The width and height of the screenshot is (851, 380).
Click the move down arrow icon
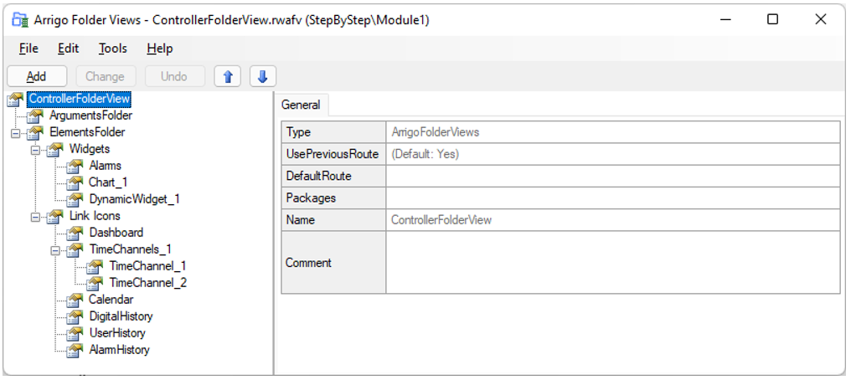click(x=263, y=76)
